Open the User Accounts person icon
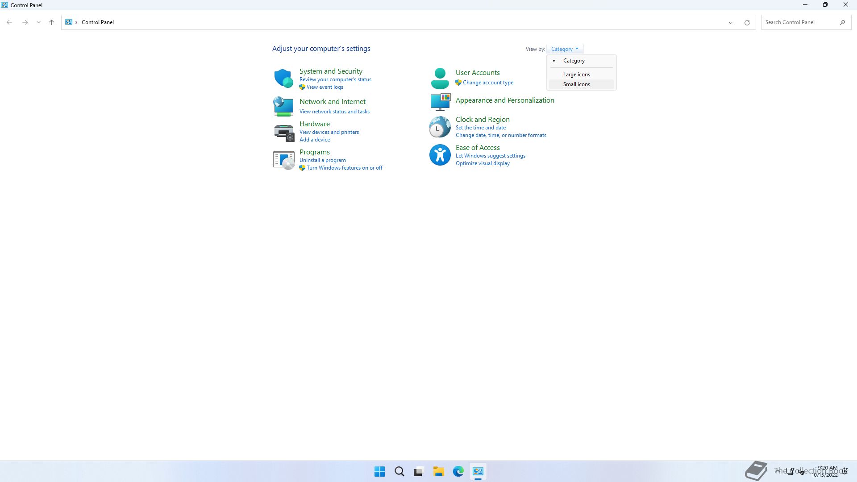 [440, 78]
